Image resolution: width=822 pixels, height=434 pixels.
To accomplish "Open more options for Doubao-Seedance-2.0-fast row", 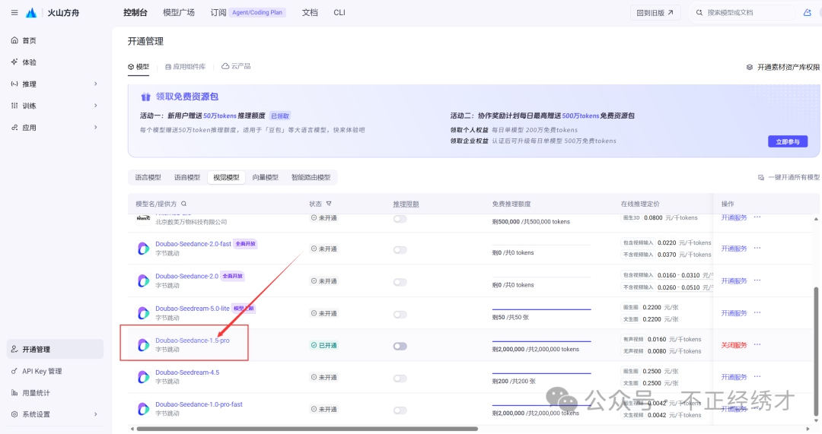I will pos(757,248).
